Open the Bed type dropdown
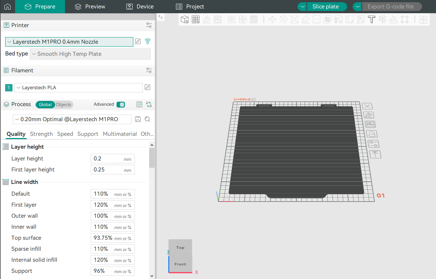This screenshot has width=436, height=279. [90, 54]
